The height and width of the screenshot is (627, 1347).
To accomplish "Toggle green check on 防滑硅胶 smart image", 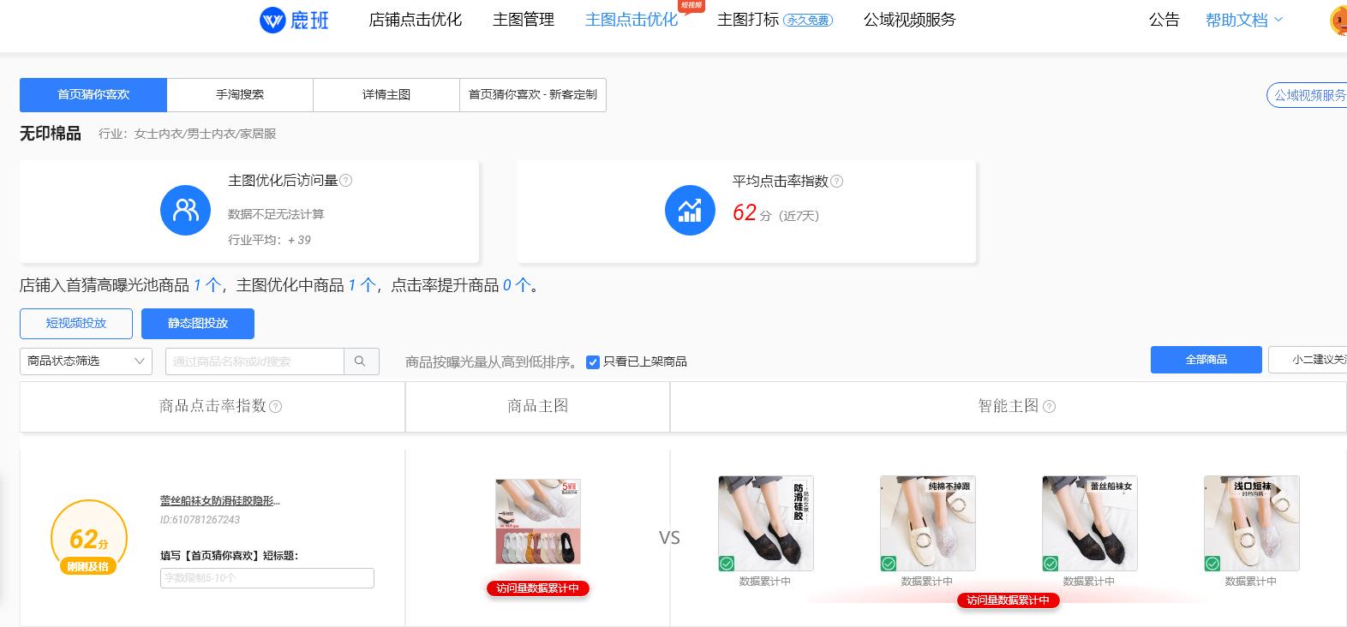I will click(727, 563).
